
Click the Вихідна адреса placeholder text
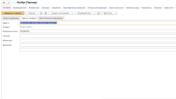point(26,27)
